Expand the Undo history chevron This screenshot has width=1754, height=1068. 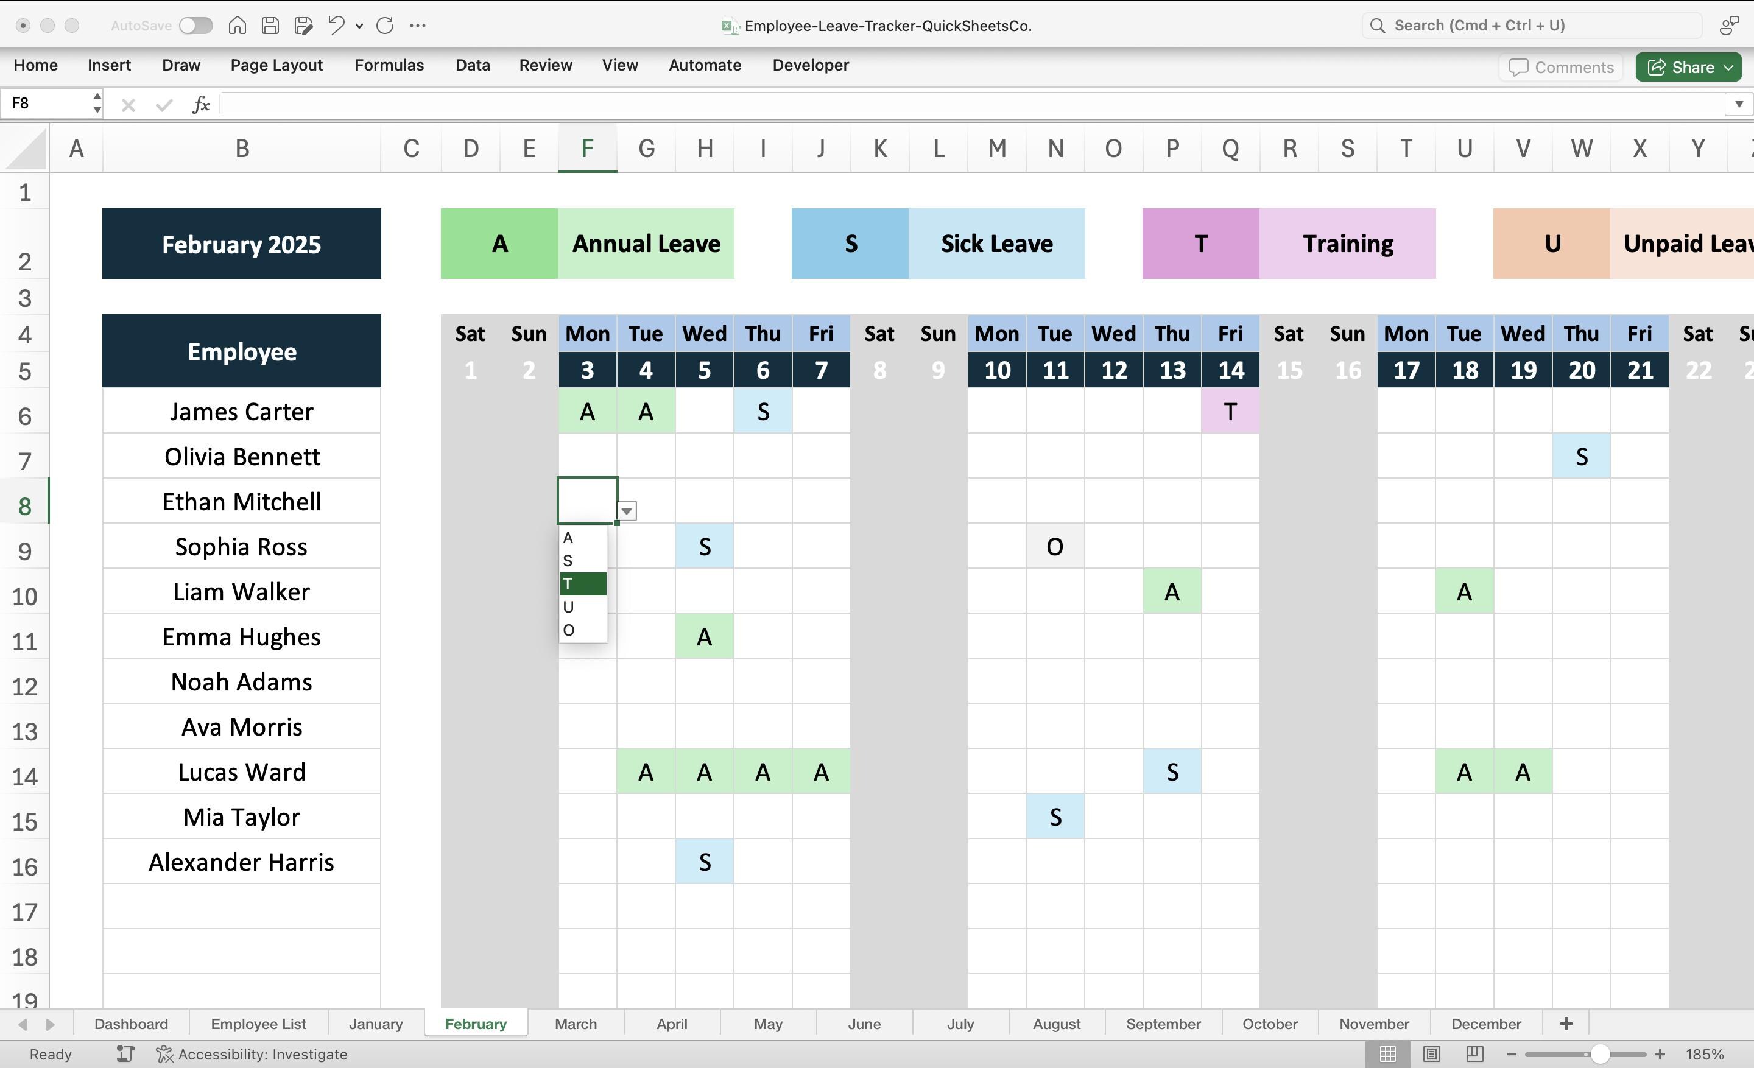(x=359, y=25)
